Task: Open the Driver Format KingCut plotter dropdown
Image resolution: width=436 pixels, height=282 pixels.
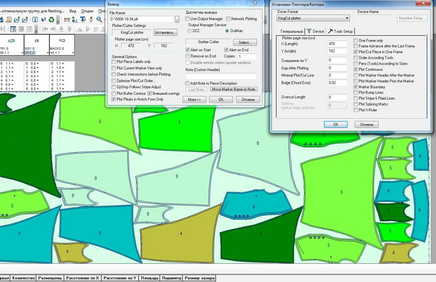Action: (x=347, y=18)
